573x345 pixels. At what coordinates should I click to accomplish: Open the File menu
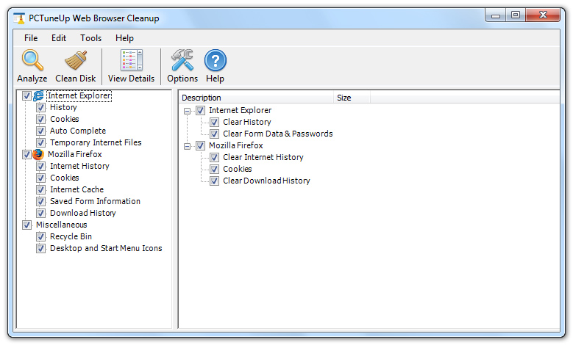(31, 38)
